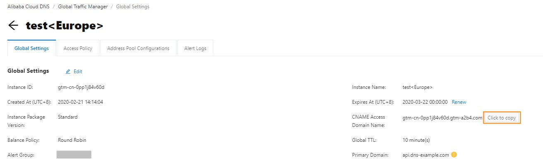Click the CNAME domain name text

(442, 118)
